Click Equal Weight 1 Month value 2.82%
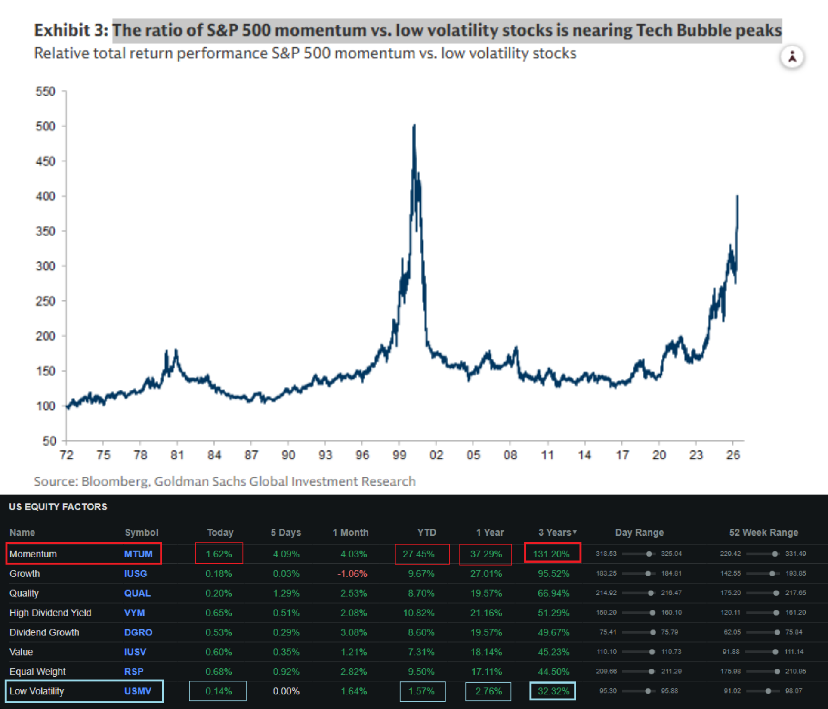The image size is (828, 709). coord(354,672)
